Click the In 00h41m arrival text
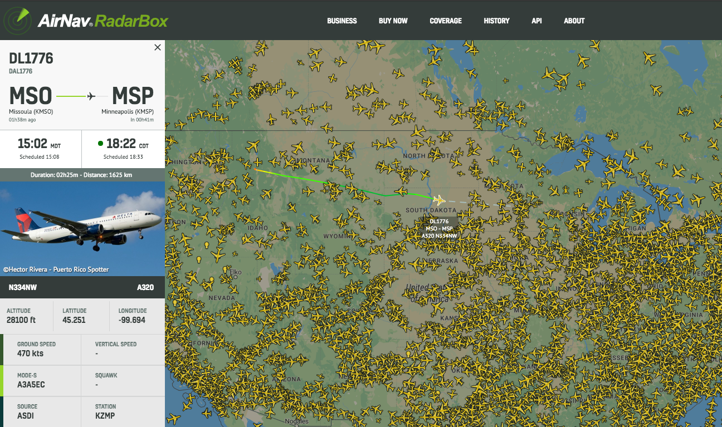 (x=142, y=120)
